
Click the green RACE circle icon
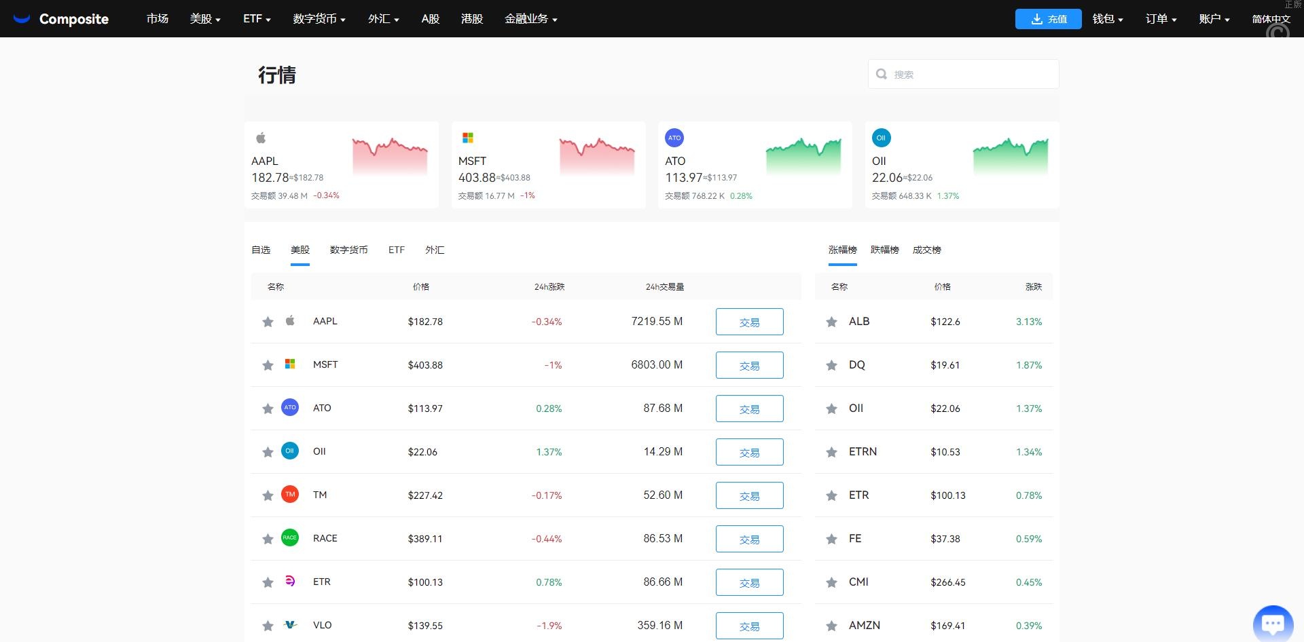290,538
